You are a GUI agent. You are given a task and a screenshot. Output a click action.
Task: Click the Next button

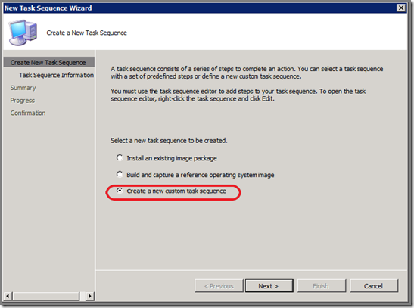click(269, 286)
